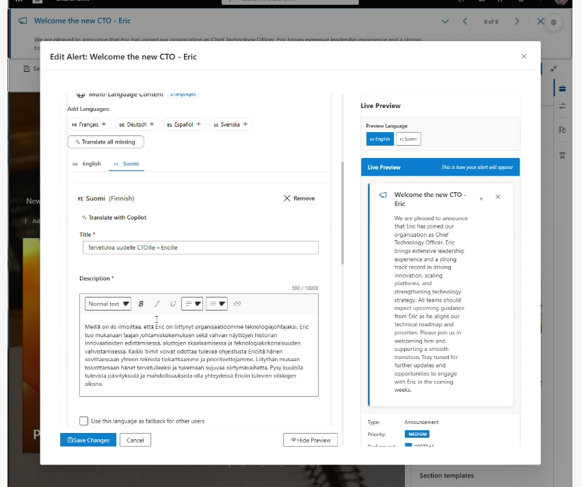Set preview language to English
The height and width of the screenshot is (487, 582).
(x=380, y=139)
